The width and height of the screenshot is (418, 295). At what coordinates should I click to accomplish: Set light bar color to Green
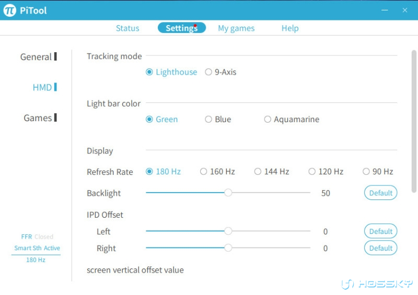click(x=162, y=119)
